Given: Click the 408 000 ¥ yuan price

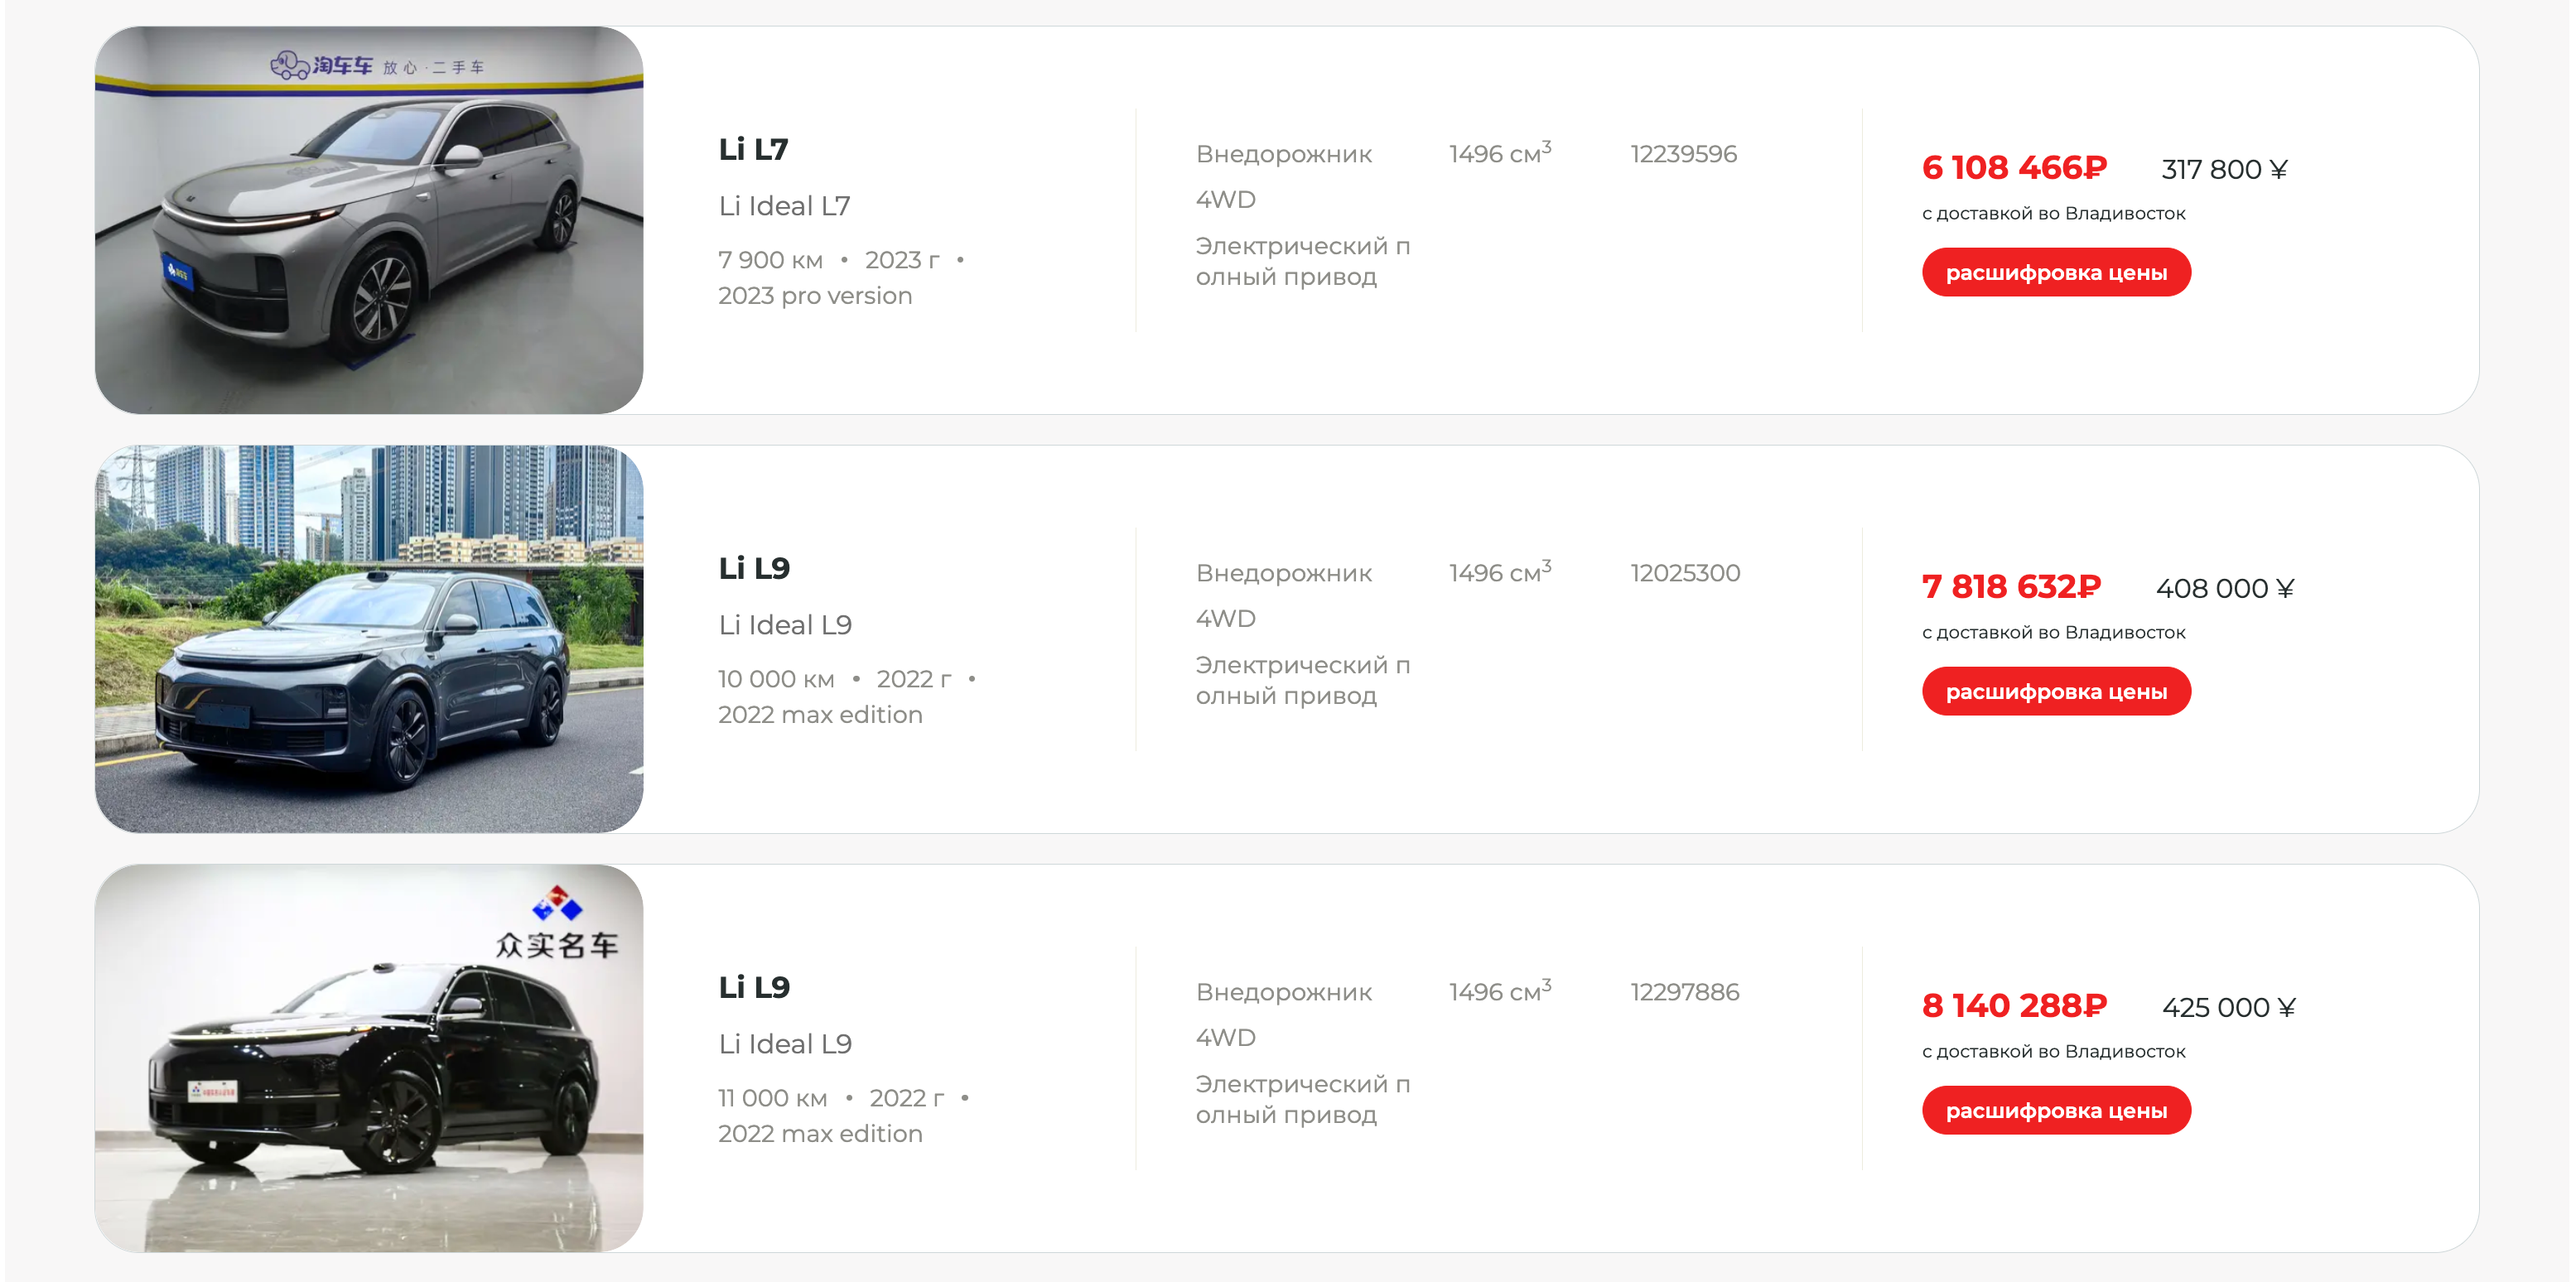Looking at the screenshot, I should [x=2224, y=589].
